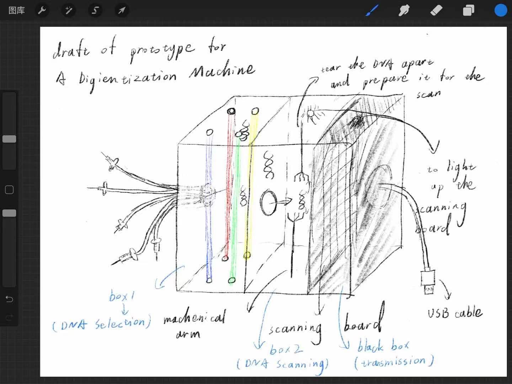512x384 pixels.
Task: Select the Brush tool
Action: [372, 11]
